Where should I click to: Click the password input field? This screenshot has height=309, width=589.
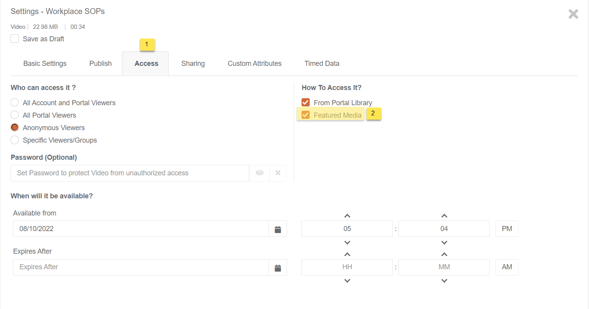pyautogui.click(x=130, y=173)
